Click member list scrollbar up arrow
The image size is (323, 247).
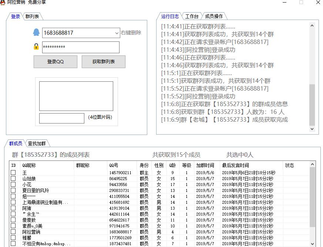coord(312,164)
